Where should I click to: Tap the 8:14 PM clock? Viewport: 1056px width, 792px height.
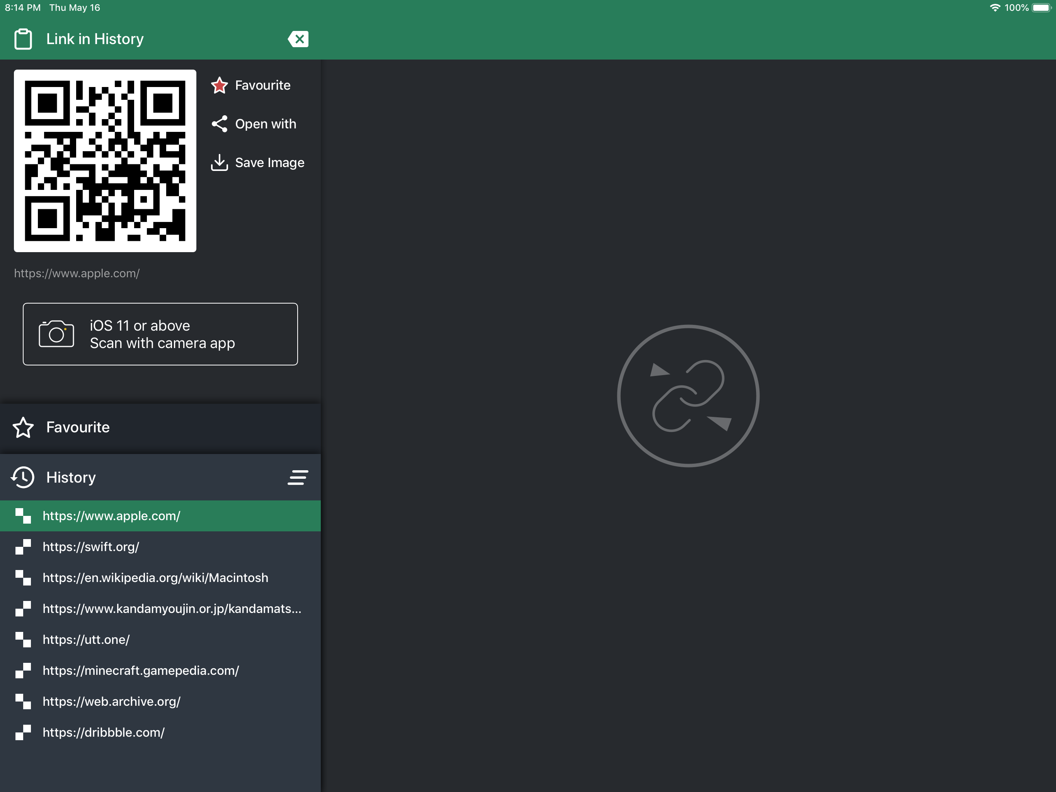click(x=22, y=8)
